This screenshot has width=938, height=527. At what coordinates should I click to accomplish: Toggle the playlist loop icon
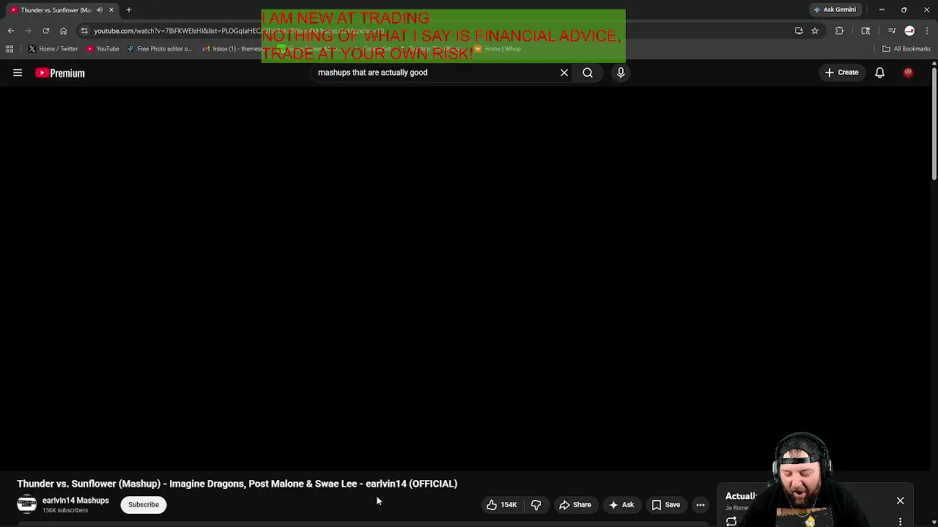731,521
